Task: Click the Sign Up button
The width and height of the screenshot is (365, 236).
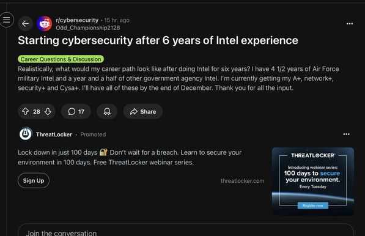Action: click(34, 180)
